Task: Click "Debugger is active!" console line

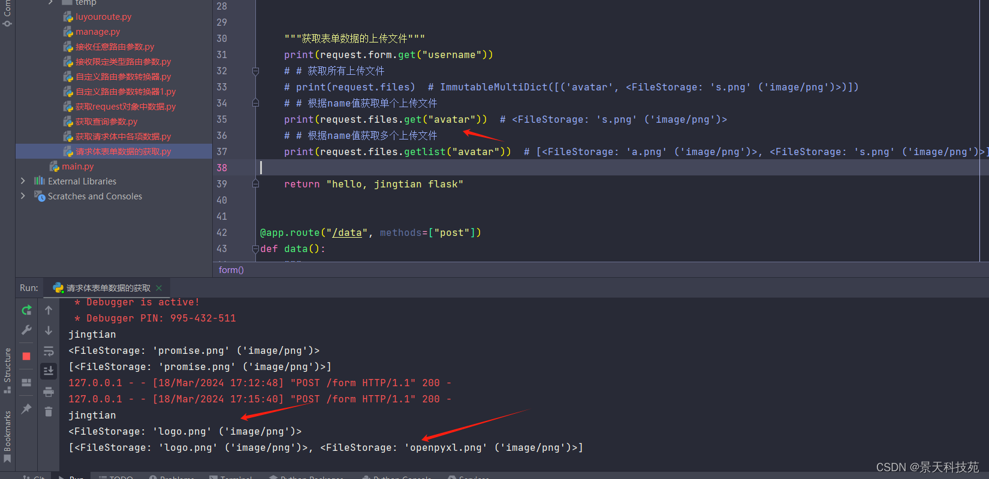Action: tap(137, 302)
